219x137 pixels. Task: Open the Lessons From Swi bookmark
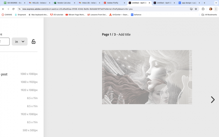coord(97,15)
